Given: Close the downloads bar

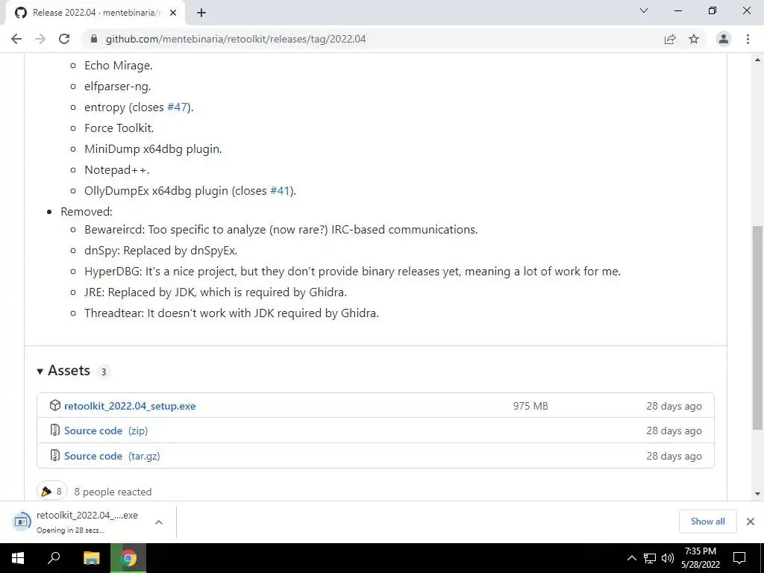Looking at the screenshot, I should click(x=751, y=522).
